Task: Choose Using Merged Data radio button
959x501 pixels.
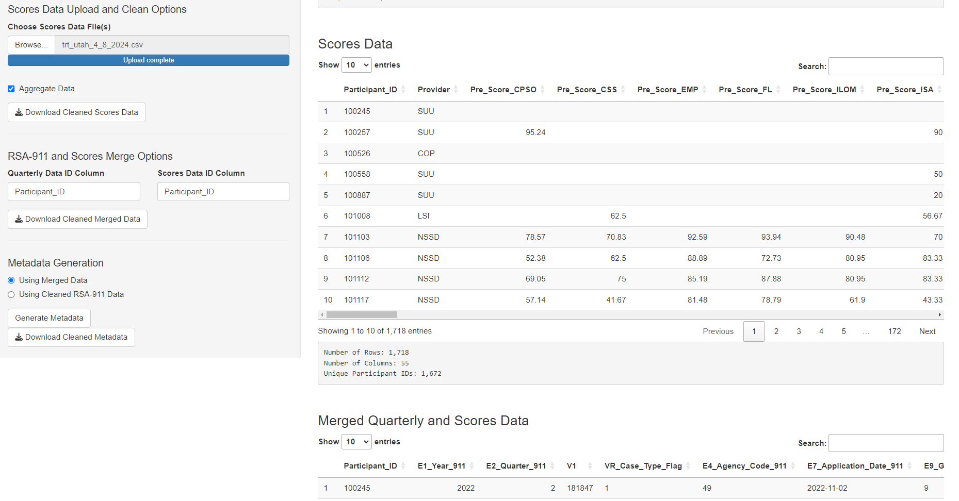Action: 11,280
